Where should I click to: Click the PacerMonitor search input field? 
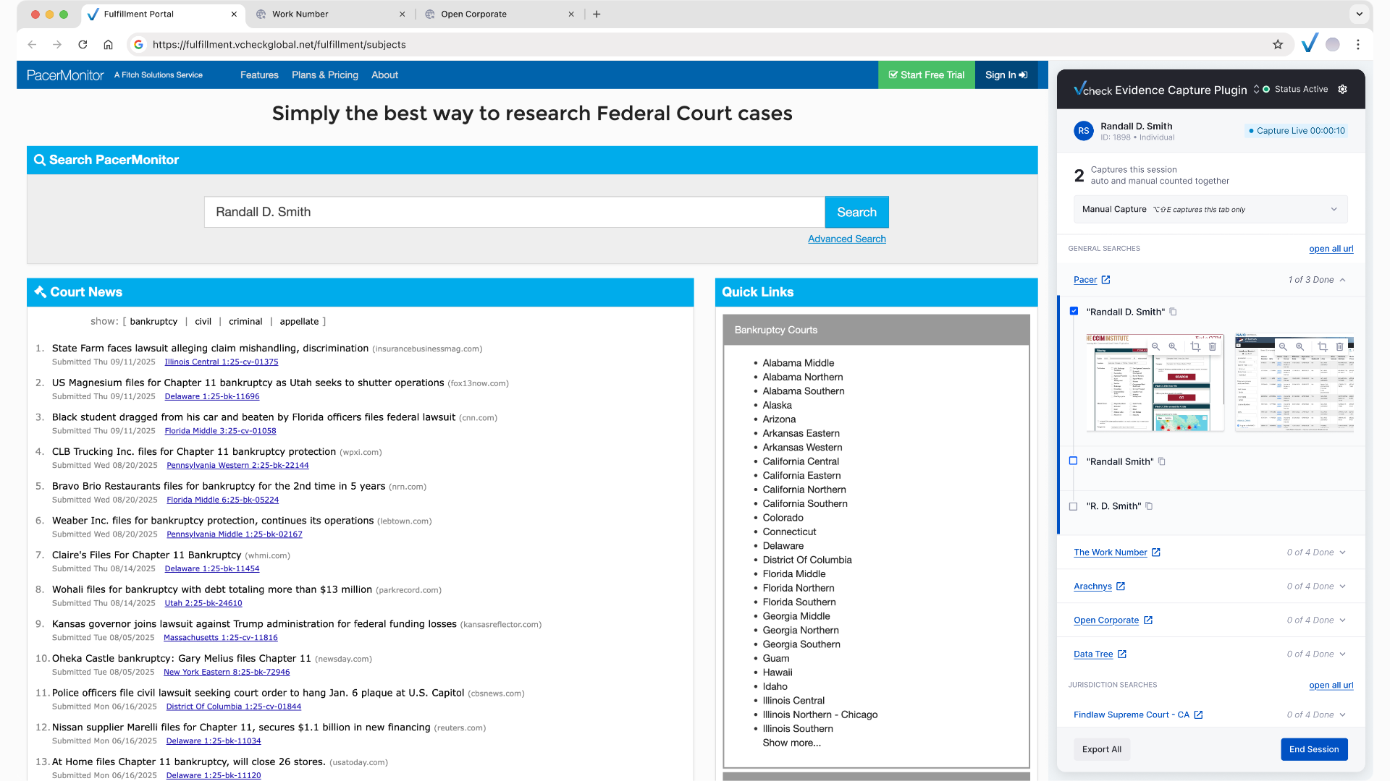click(x=514, y=212)
